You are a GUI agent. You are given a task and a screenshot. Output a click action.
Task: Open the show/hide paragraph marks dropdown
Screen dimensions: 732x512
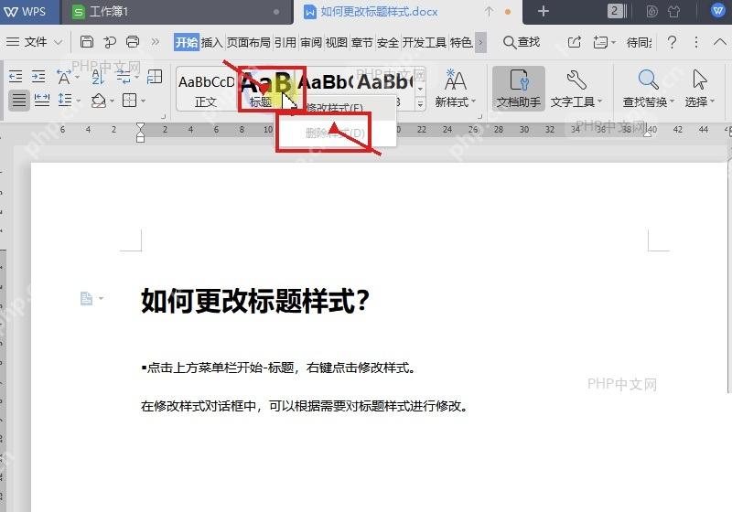(x=127, y=76)
